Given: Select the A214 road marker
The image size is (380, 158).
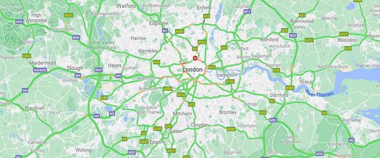Looking at the screenshot, I should pyautogui.click(x=181, y=95).
